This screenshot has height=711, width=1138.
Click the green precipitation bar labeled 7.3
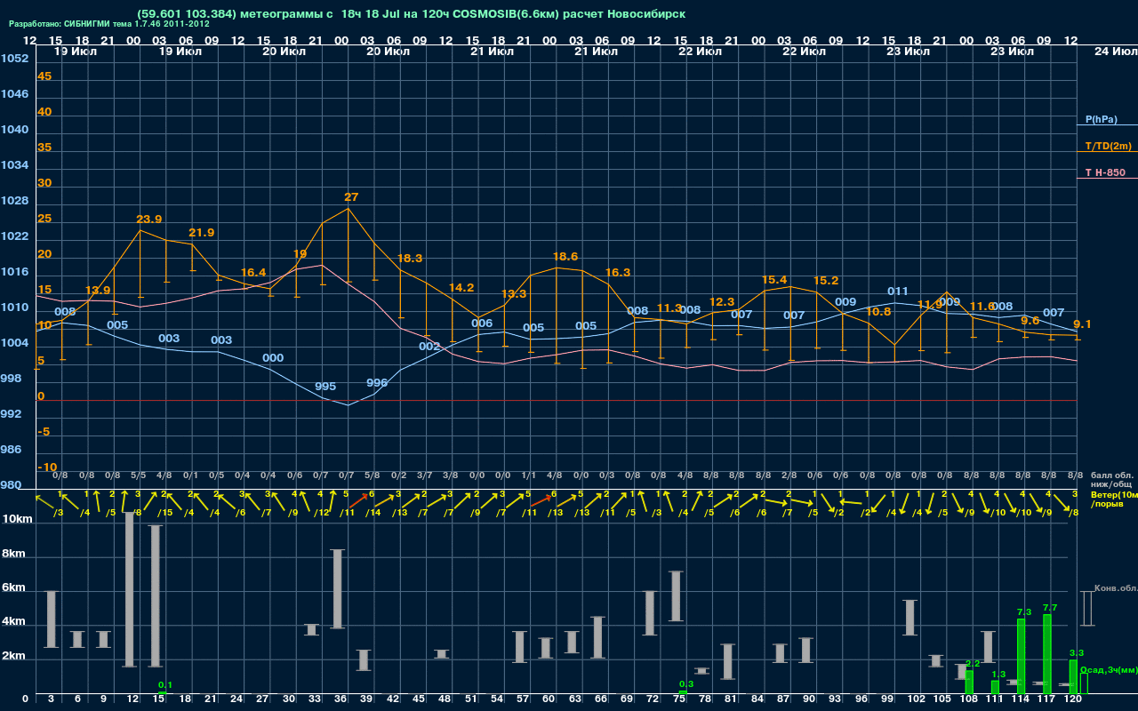pyautogui.click(x=1022, y=657)
